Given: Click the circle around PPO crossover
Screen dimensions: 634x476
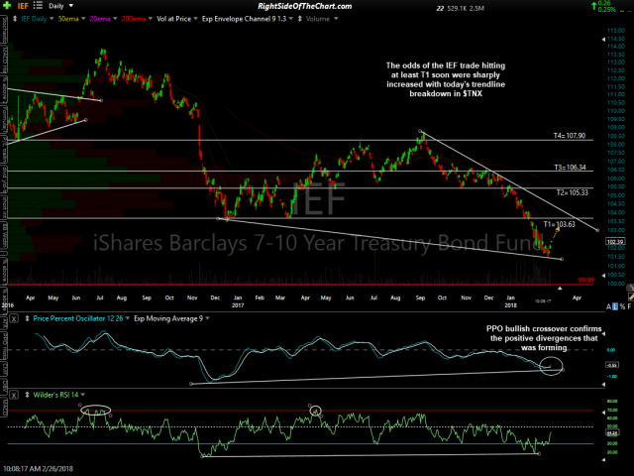Looking at the screenshot, I should tap(551, 366).
